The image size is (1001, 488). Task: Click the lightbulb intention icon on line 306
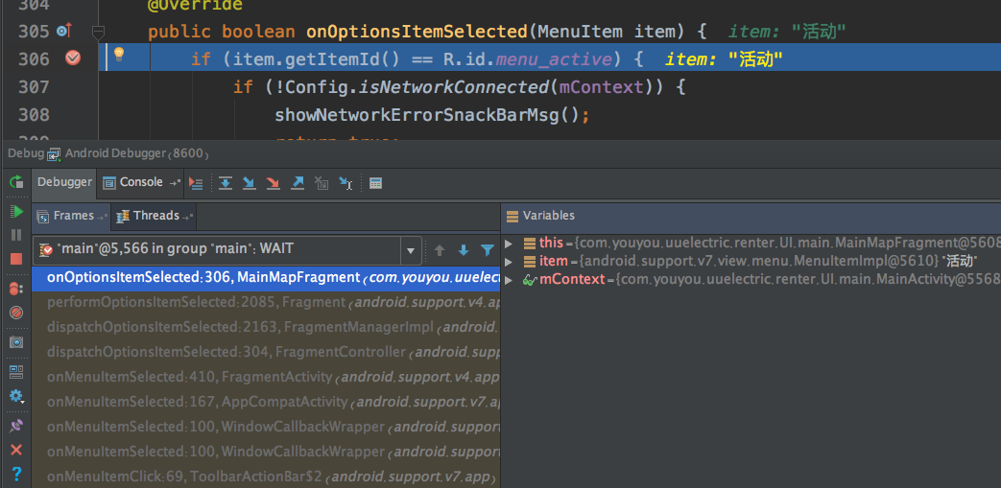tap(119, 55)
